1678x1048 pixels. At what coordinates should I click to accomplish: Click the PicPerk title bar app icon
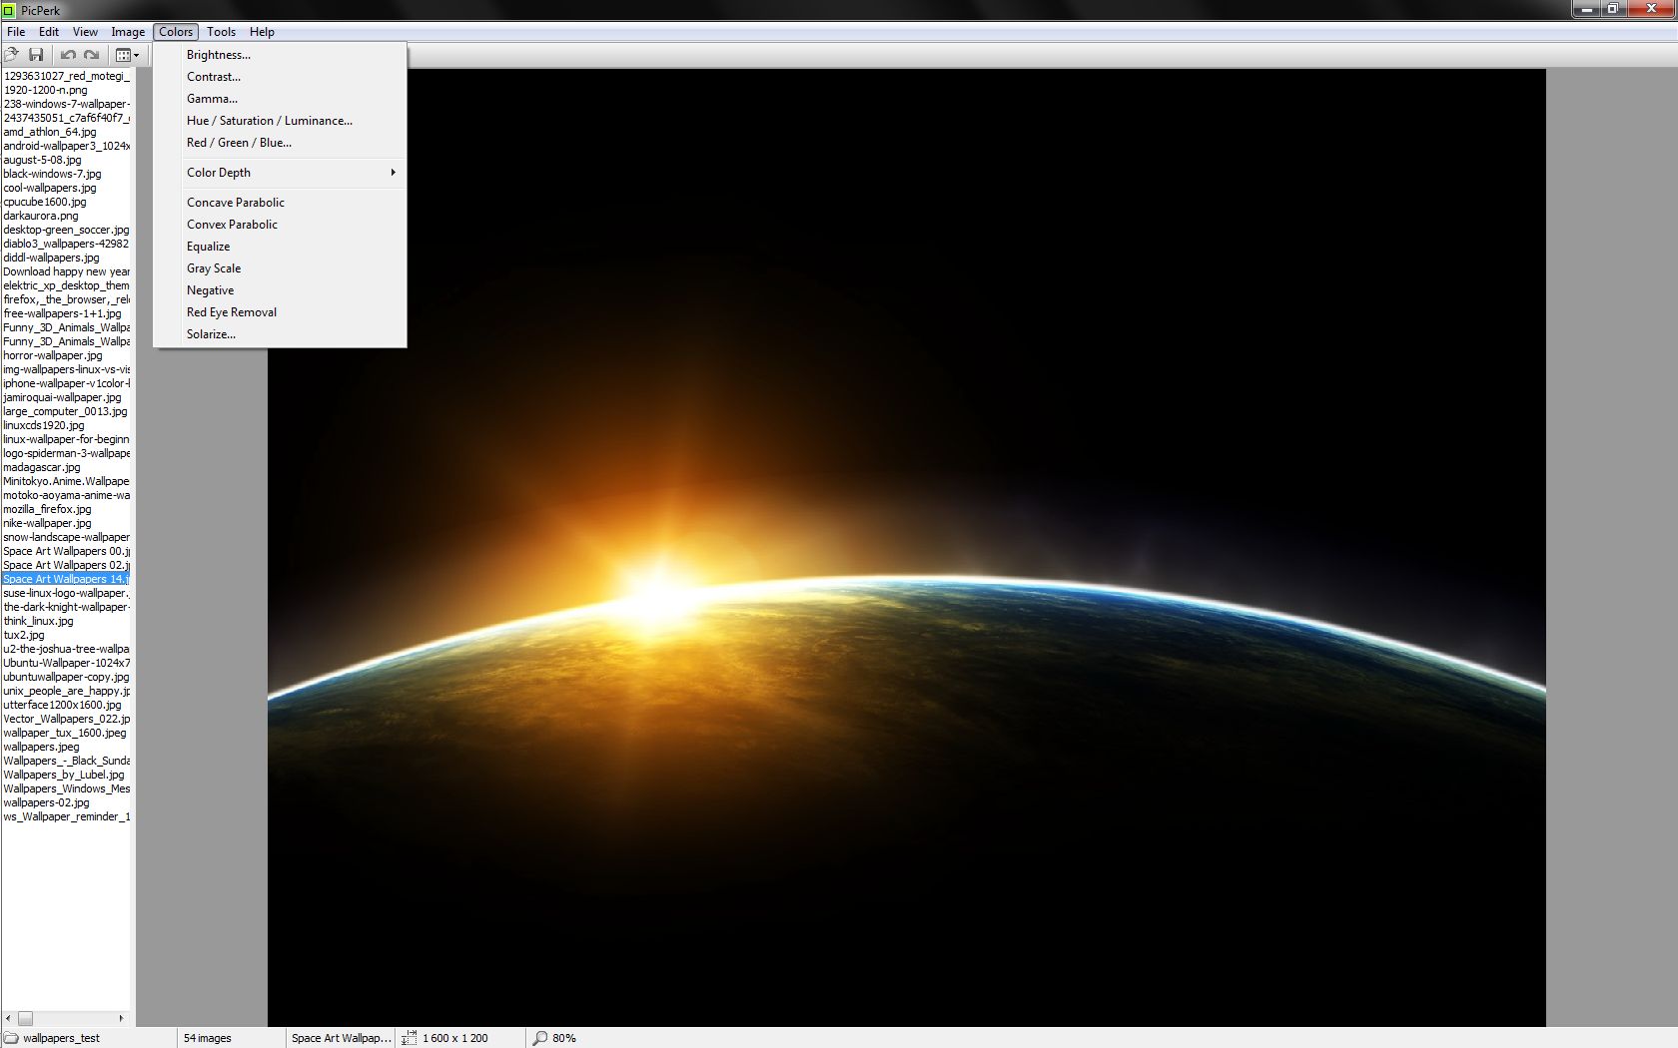pos(9,10)
